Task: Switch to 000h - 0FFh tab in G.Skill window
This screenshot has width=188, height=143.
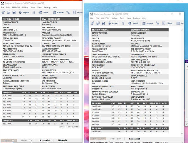Action: click(99, 139)
